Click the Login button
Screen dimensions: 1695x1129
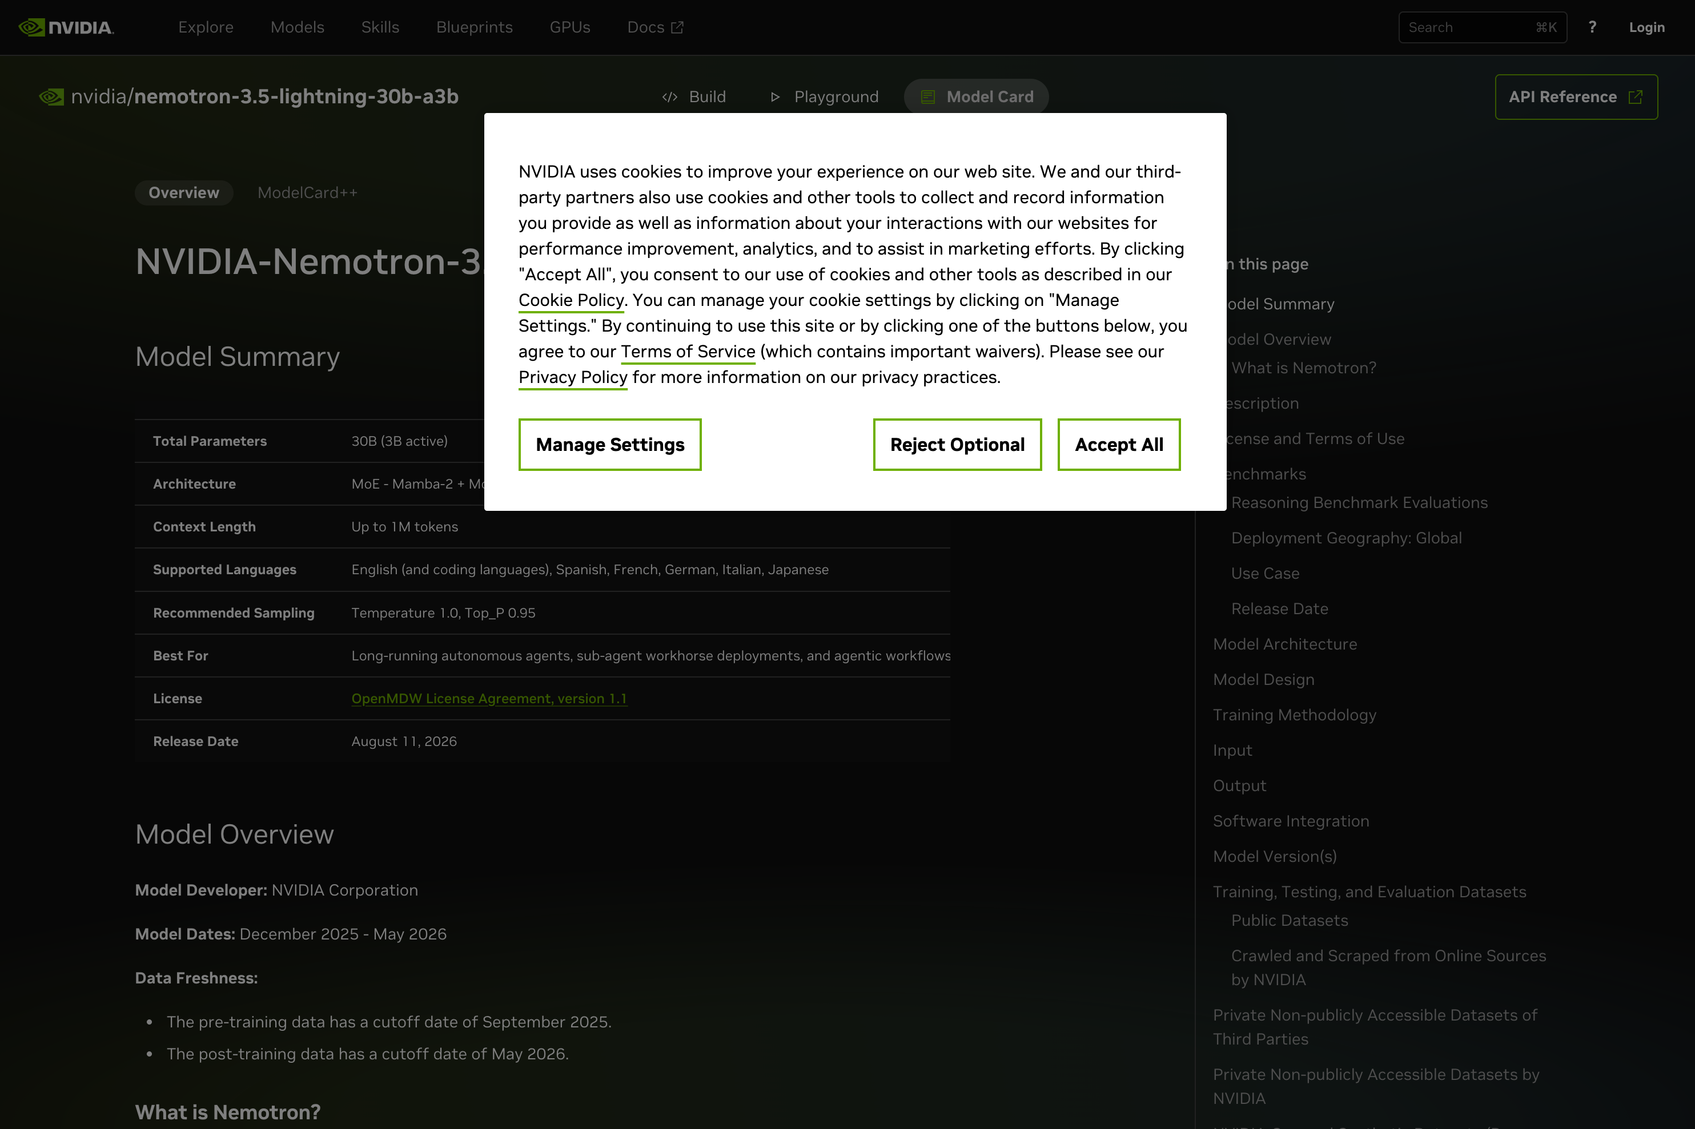point(1646,27)
